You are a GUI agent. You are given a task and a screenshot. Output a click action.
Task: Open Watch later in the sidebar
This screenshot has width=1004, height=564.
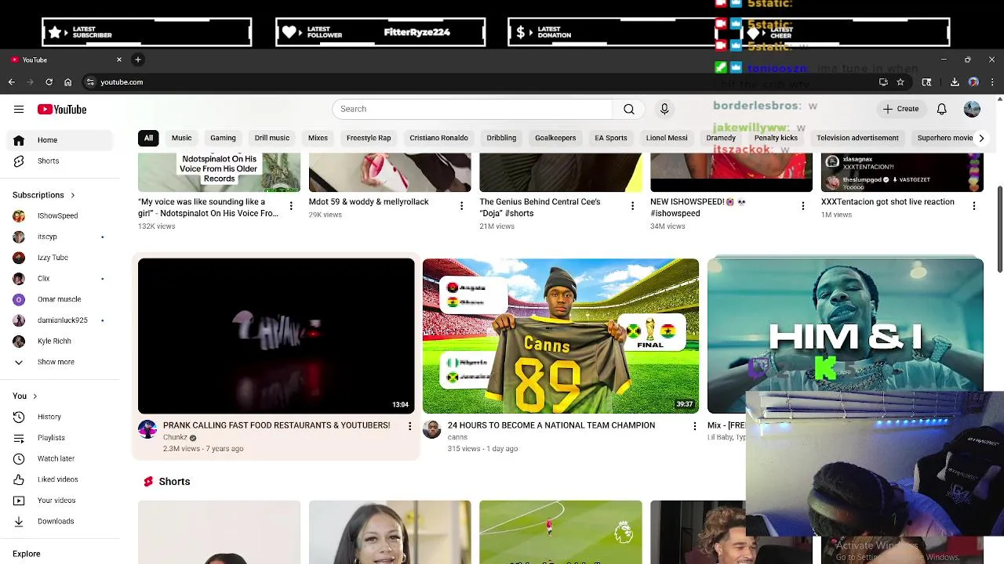coord(60,458)
